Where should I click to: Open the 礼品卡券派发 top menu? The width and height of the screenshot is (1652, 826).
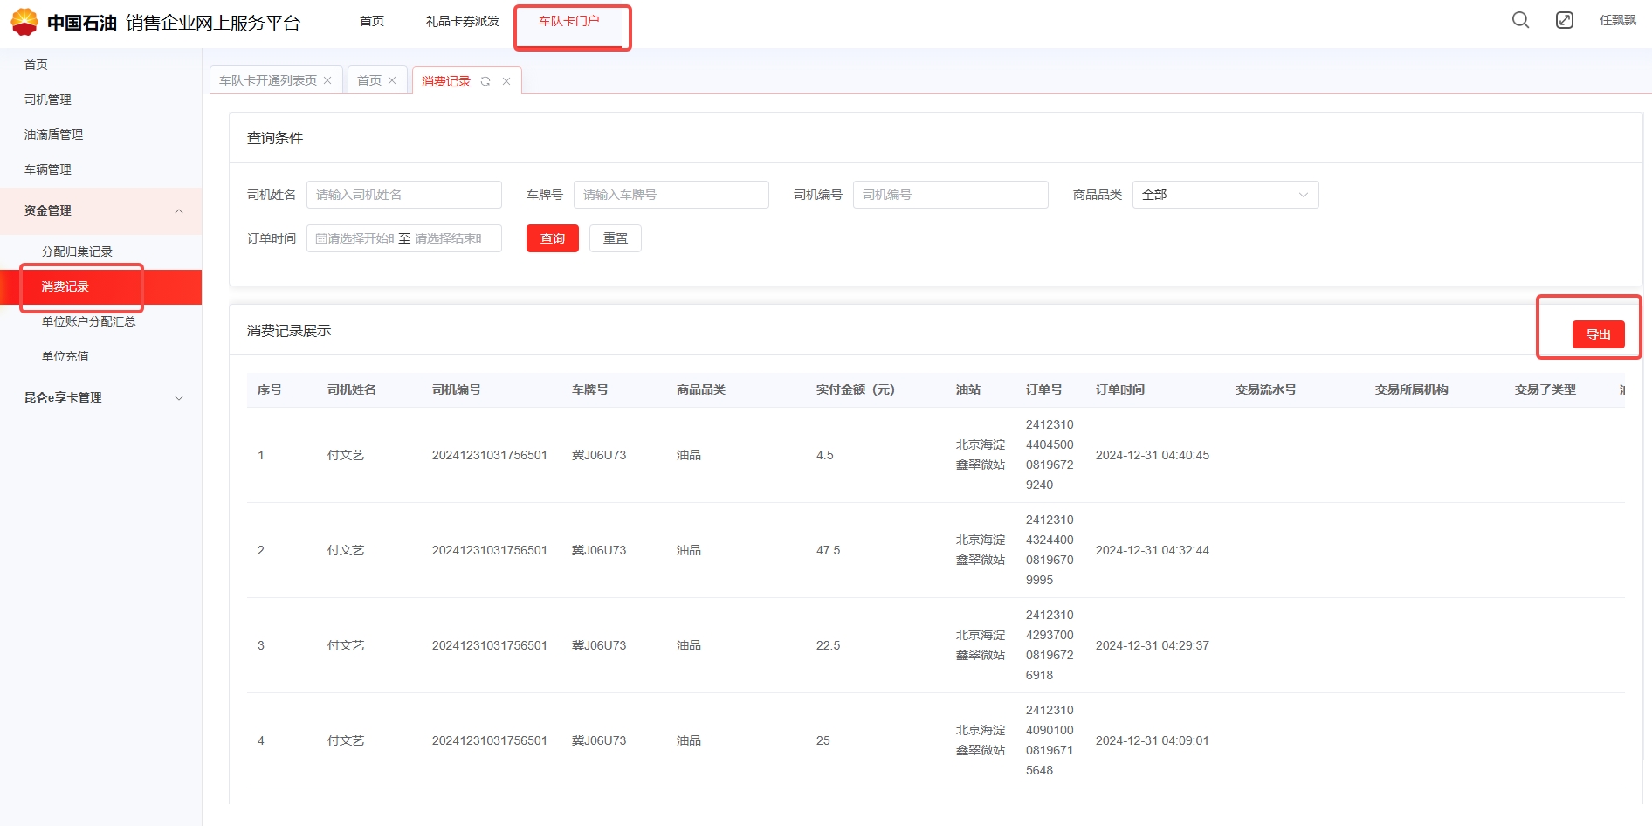[462, 21]
